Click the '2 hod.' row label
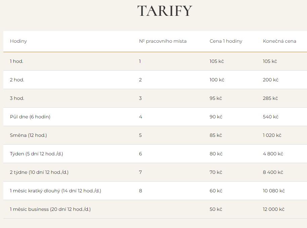The image size is (307, 228). tap(17, 80)
